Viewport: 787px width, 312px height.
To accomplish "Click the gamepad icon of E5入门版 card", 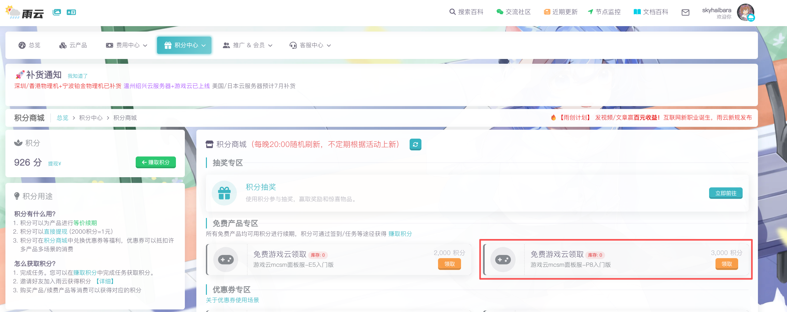I will (x=226, y=260).
